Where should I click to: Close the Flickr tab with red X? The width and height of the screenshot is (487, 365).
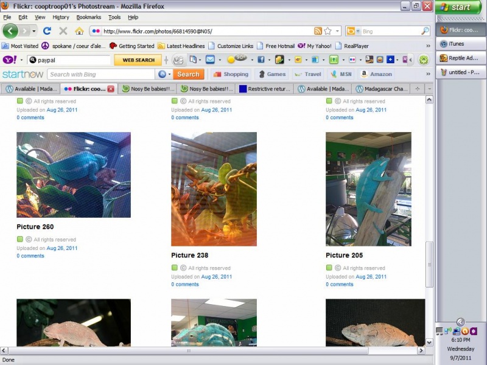111,89
